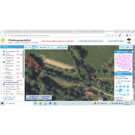Image resolution: width=135 pixels, height=135 pixels.
Task: Click the new measurement document icon
Action: (117, 86)
